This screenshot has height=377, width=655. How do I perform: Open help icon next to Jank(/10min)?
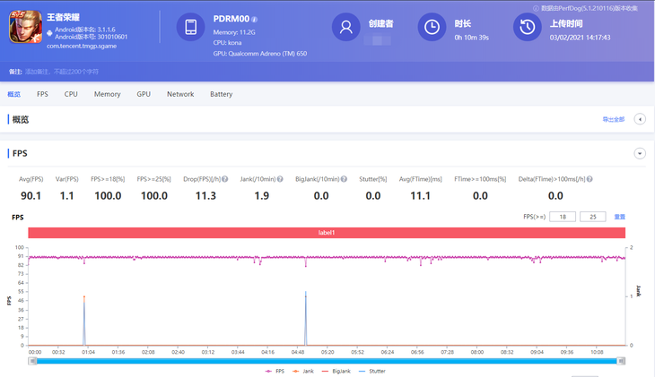(280, 179)
